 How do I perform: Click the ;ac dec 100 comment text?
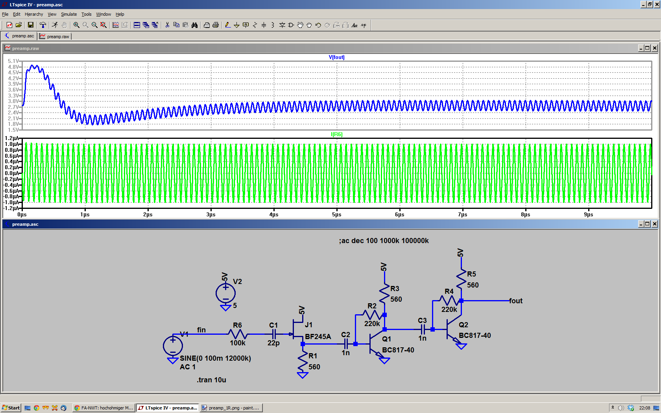point(384,241)
